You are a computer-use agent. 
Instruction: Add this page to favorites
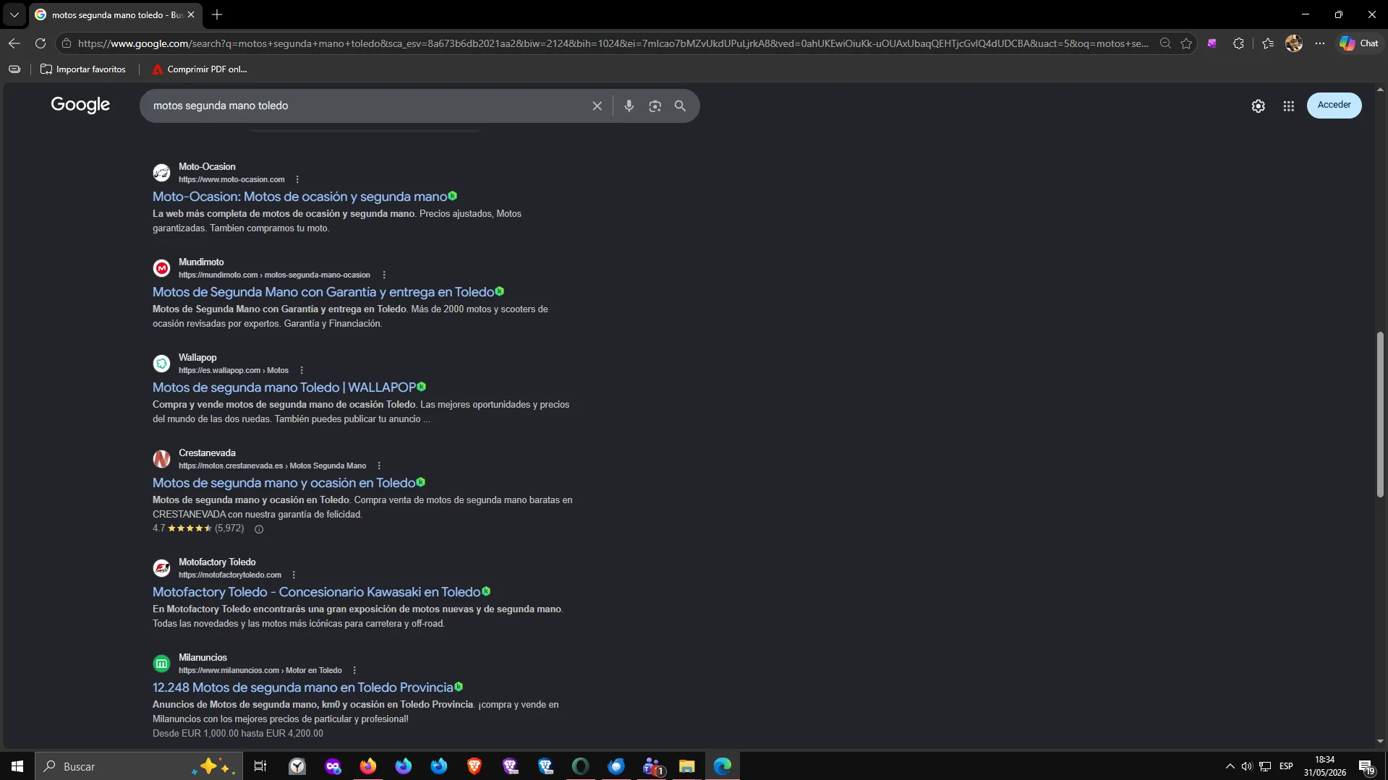[x=1186, y=43]
